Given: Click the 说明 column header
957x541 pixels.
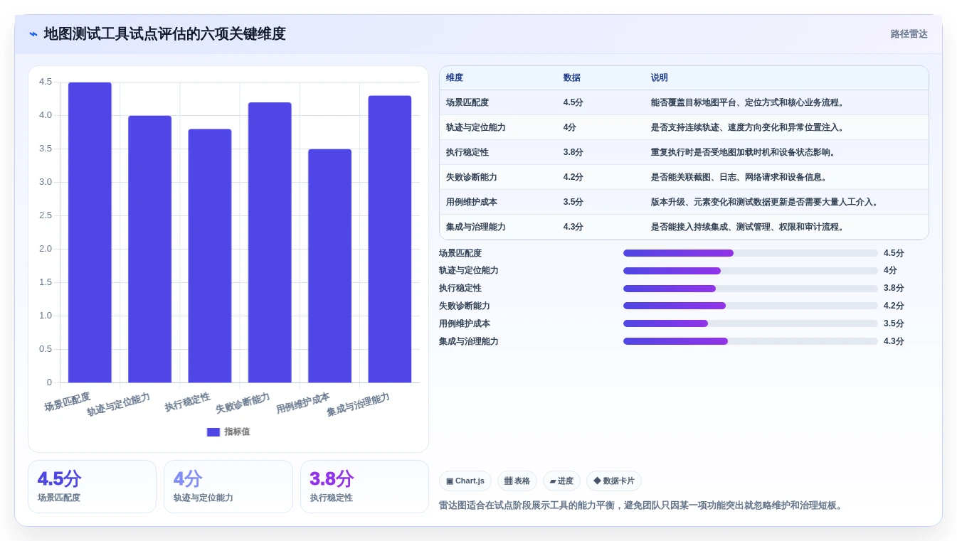Looking at the screenshot, I should [659, 77].
